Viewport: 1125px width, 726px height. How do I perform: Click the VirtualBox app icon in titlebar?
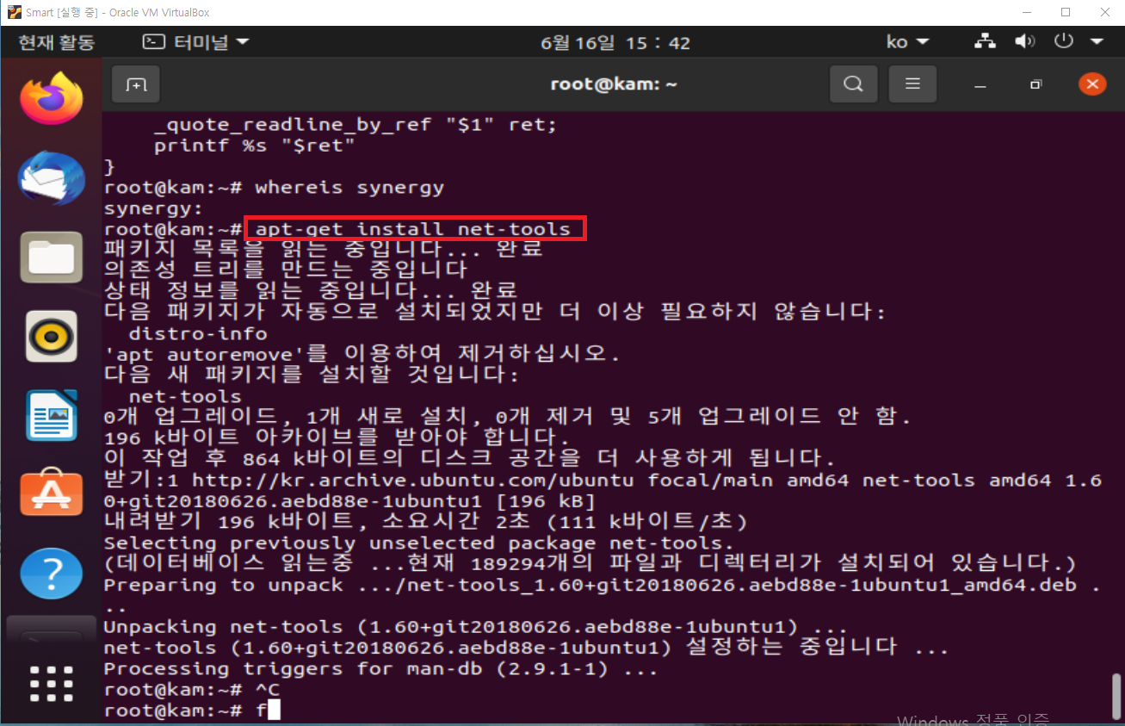click(x=14, y=12)
